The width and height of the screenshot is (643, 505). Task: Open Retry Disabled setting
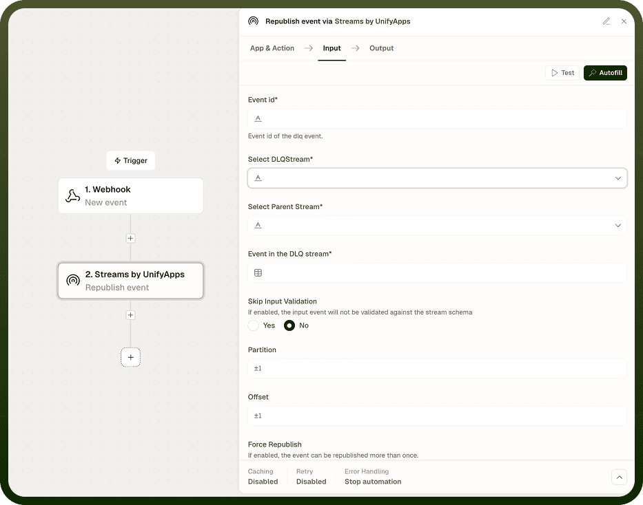click(x=312, y=477)
